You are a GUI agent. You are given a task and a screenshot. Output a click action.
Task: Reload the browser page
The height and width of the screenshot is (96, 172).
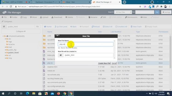tap(11, 6)
